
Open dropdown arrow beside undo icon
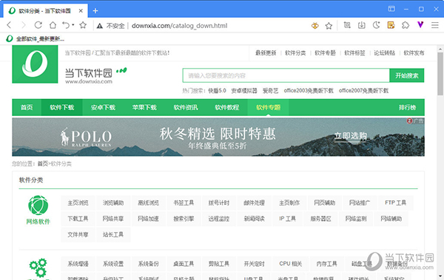pos(73,25)
